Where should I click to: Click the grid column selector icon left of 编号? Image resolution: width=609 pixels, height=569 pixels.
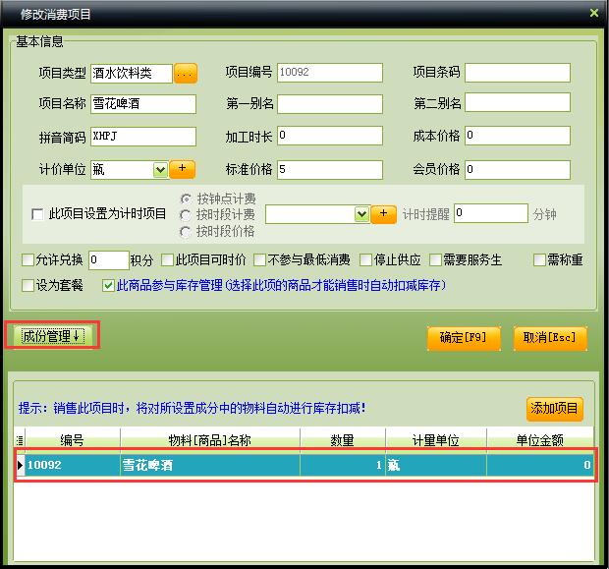20,440
